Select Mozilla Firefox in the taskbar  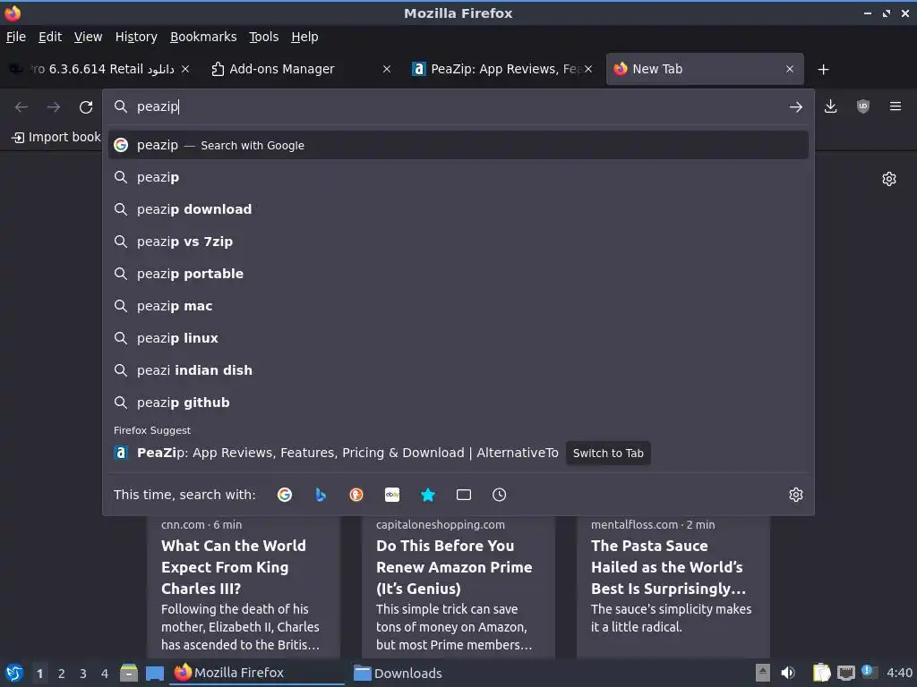click(257, 673)
